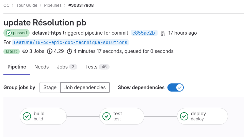Group jobs by Stage
This screenshot has width=244, height=137.
click(x=50, y=87)
